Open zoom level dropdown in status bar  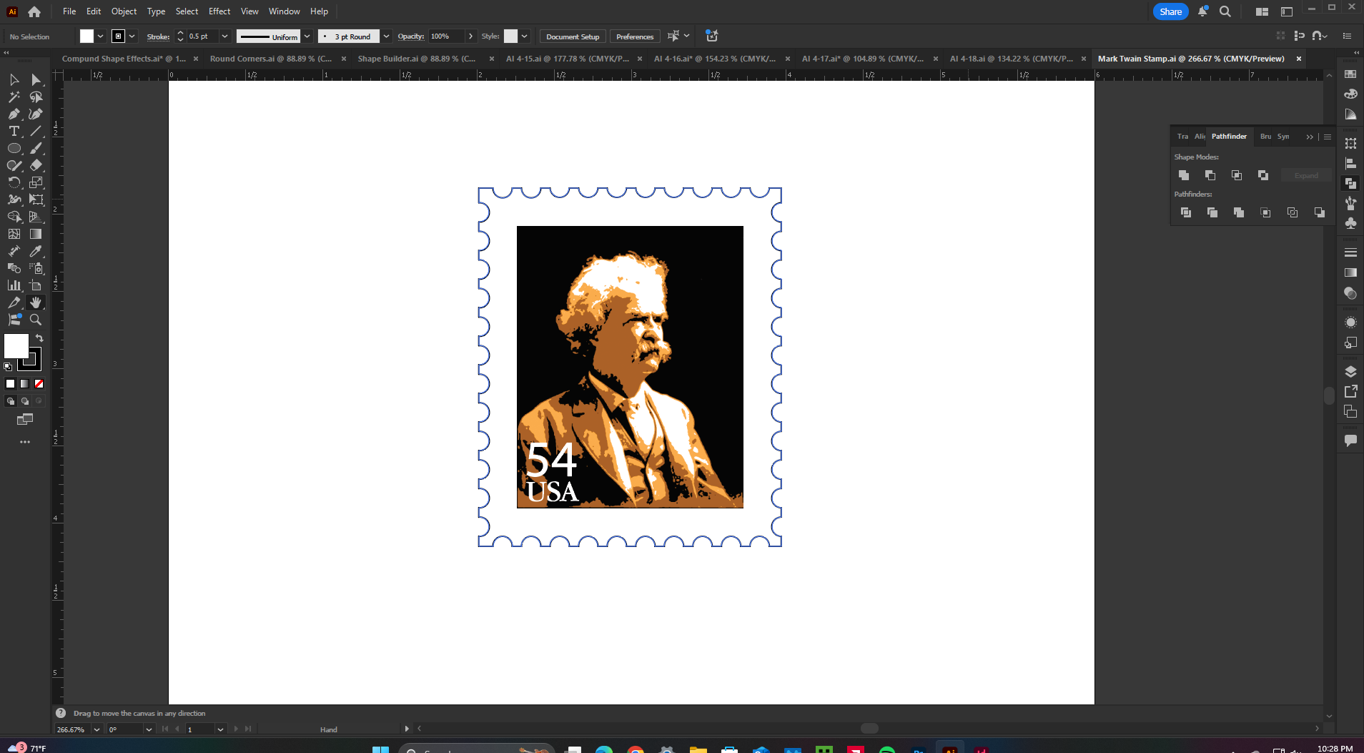pyautogui.click(x=97, y=729)
